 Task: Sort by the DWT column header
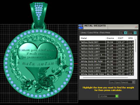(x=122, y=38)
